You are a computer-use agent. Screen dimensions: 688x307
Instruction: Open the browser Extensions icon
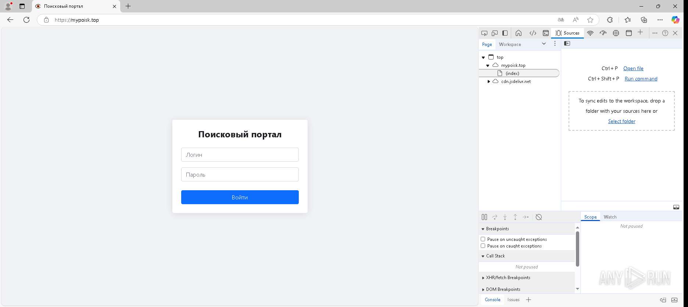(x=610, y=20)
